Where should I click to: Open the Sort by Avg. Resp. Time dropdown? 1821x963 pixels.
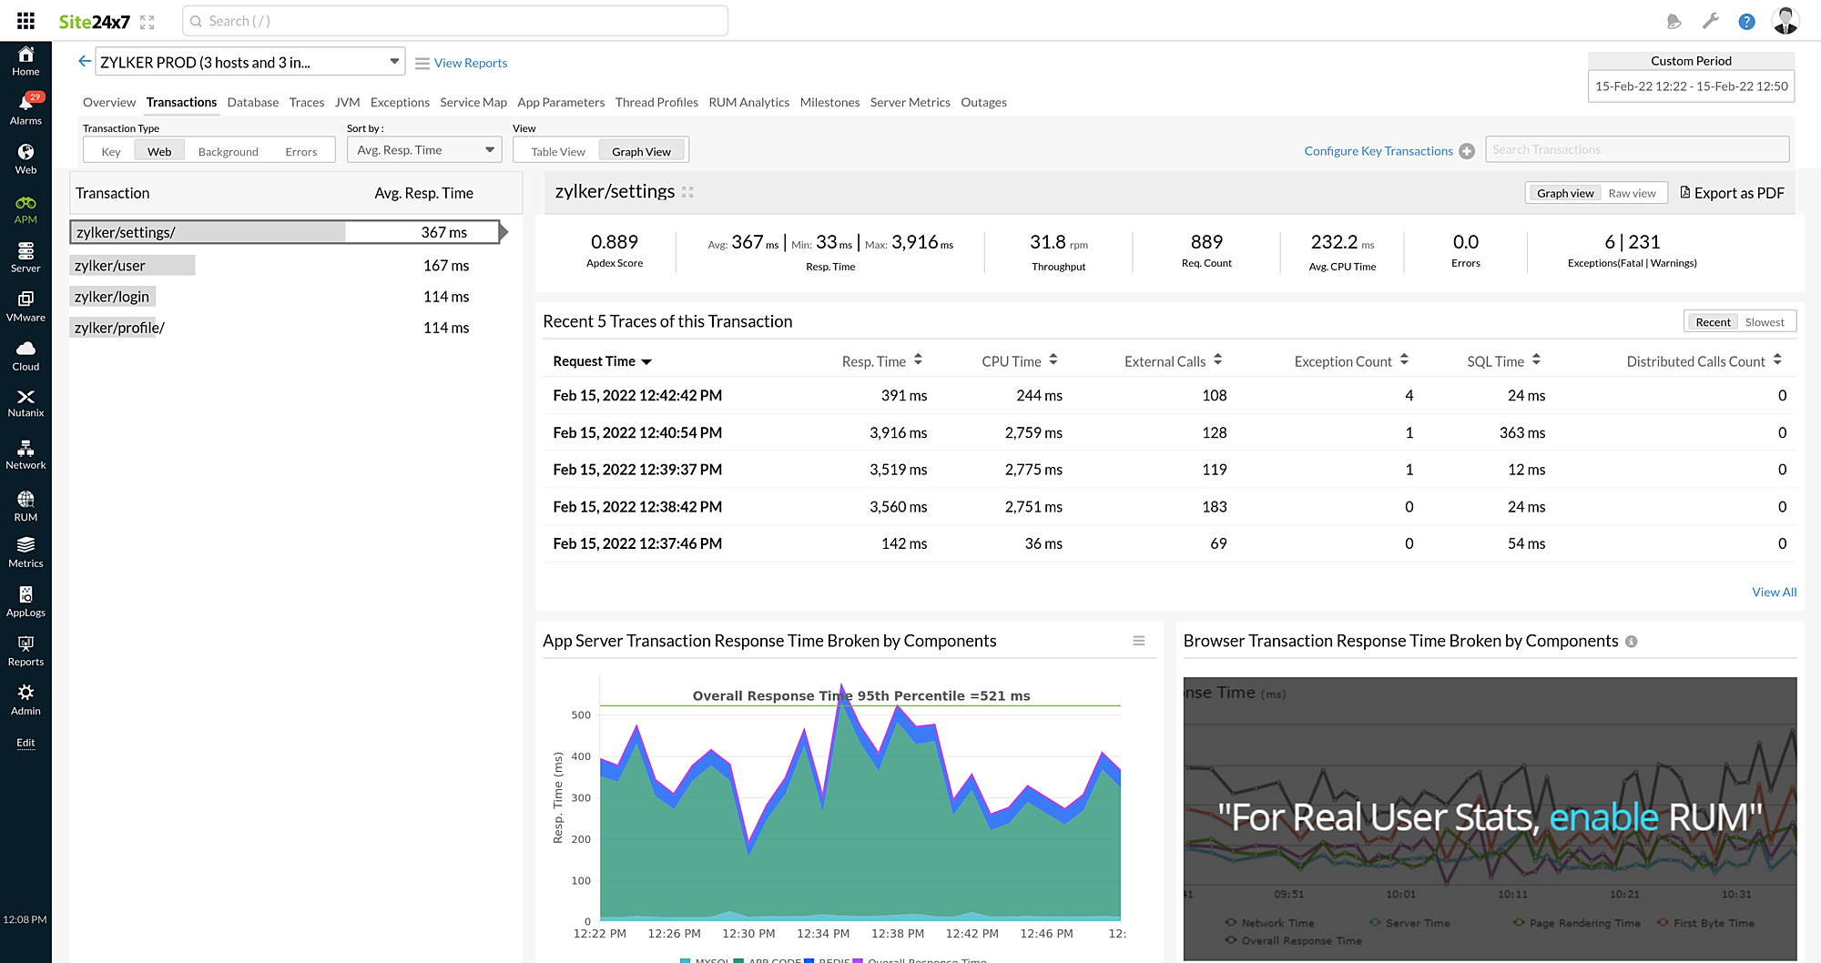coord(423,149)
